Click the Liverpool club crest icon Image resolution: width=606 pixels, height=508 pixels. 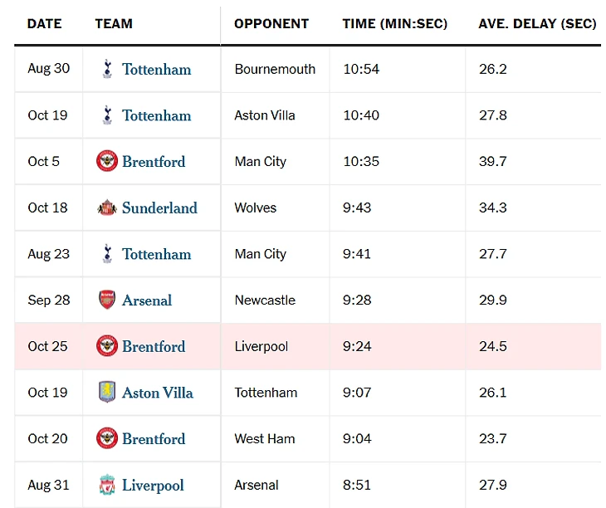coord(107,485)
